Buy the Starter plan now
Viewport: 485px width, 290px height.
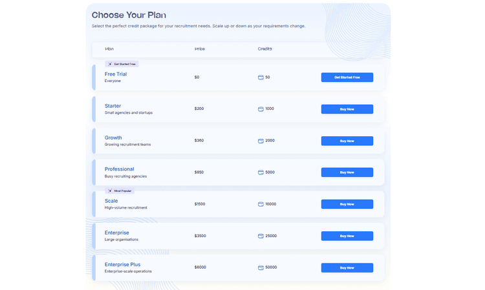[x=347, y=109]
